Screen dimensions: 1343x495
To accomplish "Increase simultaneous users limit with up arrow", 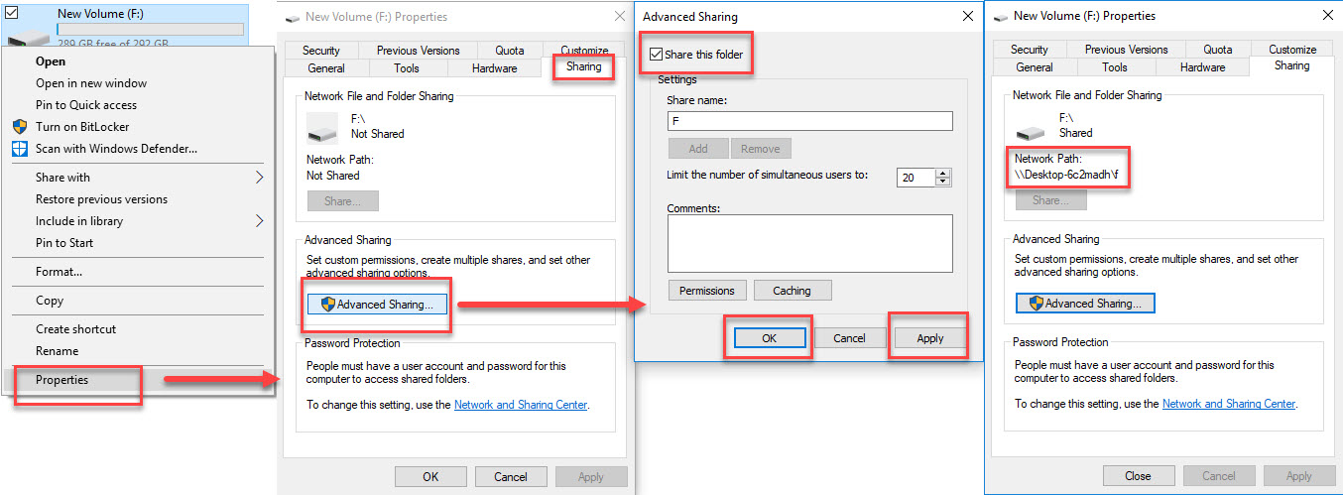I will point(943,173).
